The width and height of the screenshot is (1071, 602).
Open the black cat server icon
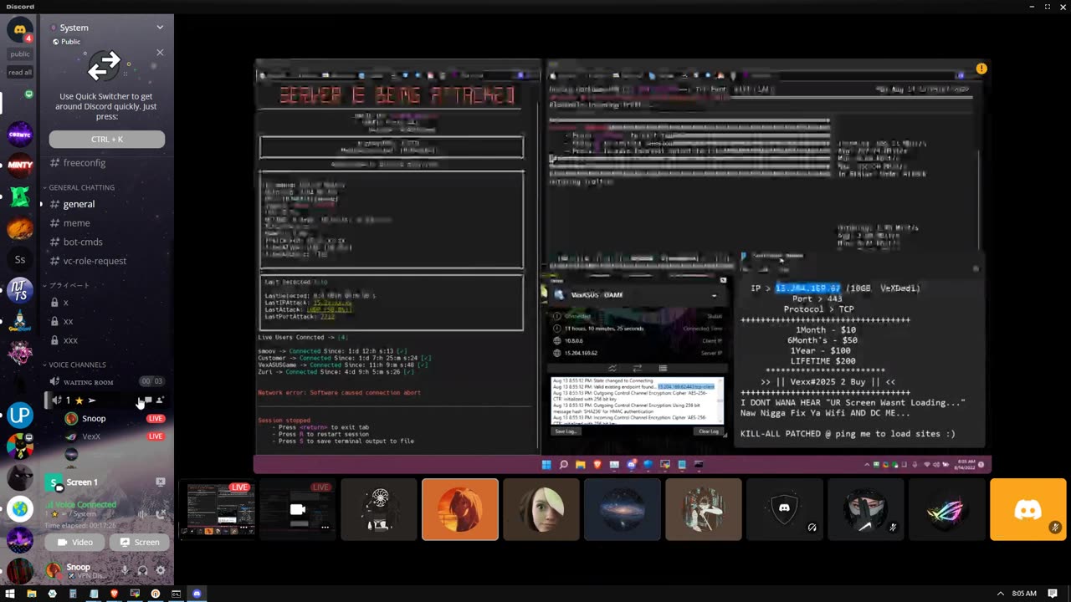click(x=20, y=477)
